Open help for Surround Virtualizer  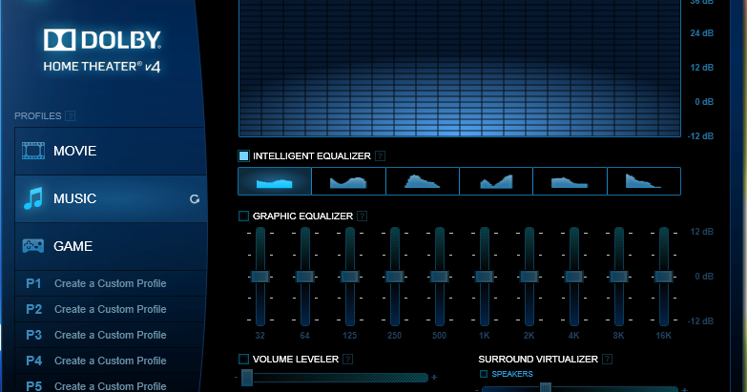607,360
